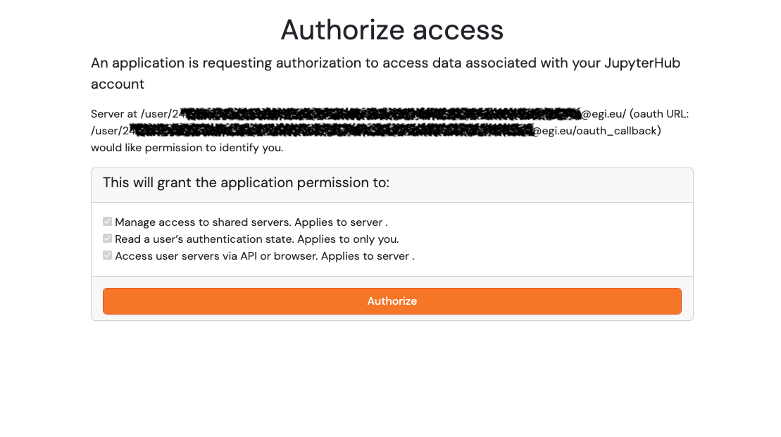Click 'This will grant the application permission to:' header
The image size is (781, 437).
tap(246, 183)
